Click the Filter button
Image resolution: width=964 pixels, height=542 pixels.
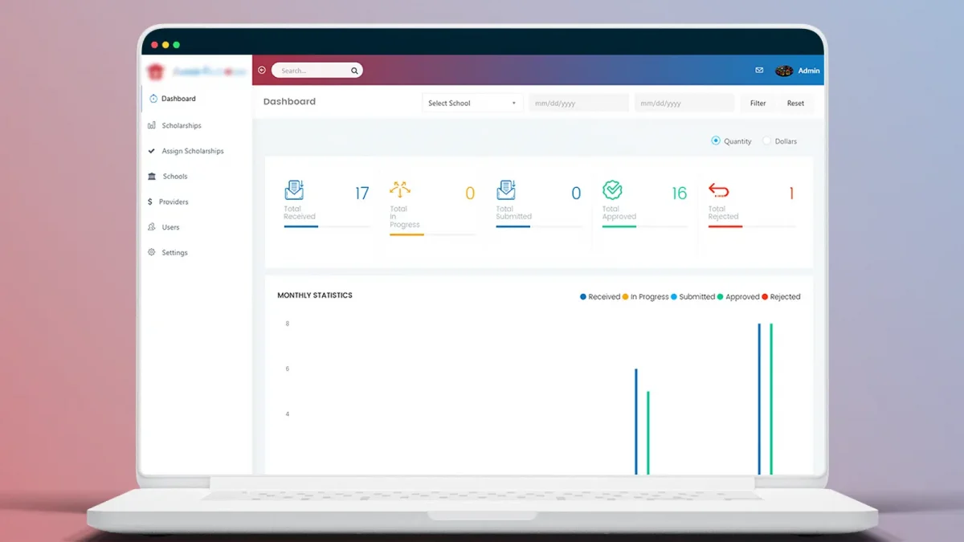pos(758,103)
